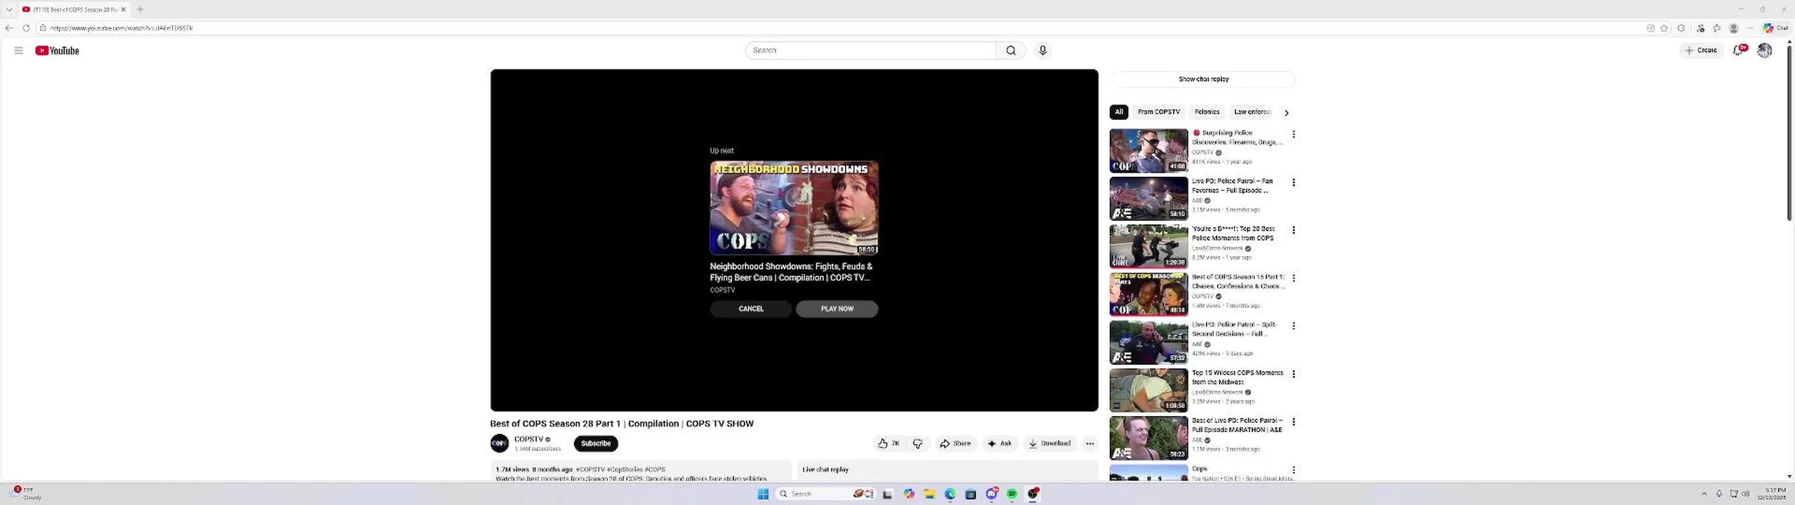The width and height of the screenshot is (1795, 505).
Task: Open the YouTube account avatar menu
Action: click(x=1764, y=50)
